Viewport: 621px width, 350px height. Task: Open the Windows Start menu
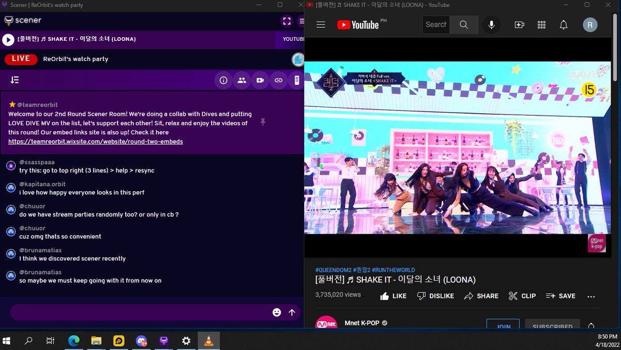point(7,341)
